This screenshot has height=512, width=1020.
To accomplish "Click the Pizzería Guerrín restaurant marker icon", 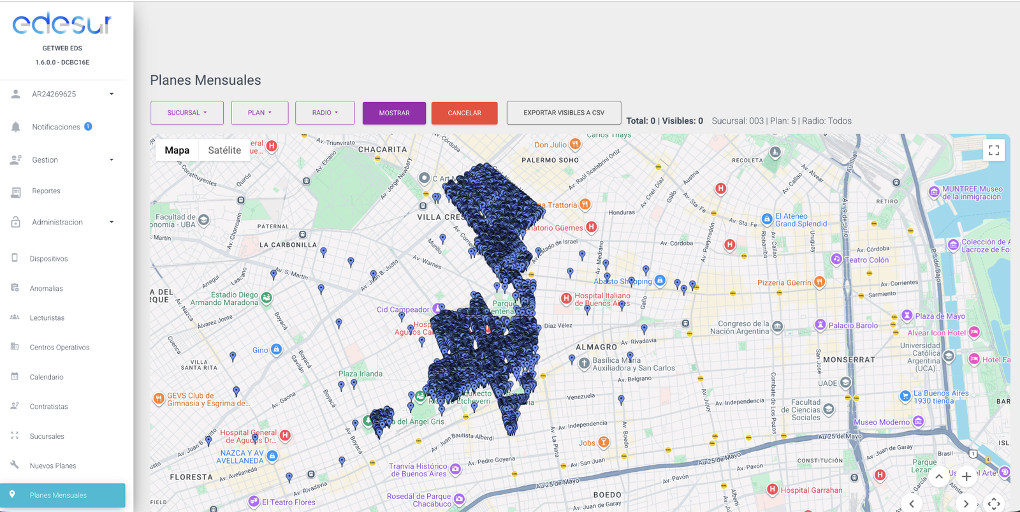I will click(x=820, y=282).
